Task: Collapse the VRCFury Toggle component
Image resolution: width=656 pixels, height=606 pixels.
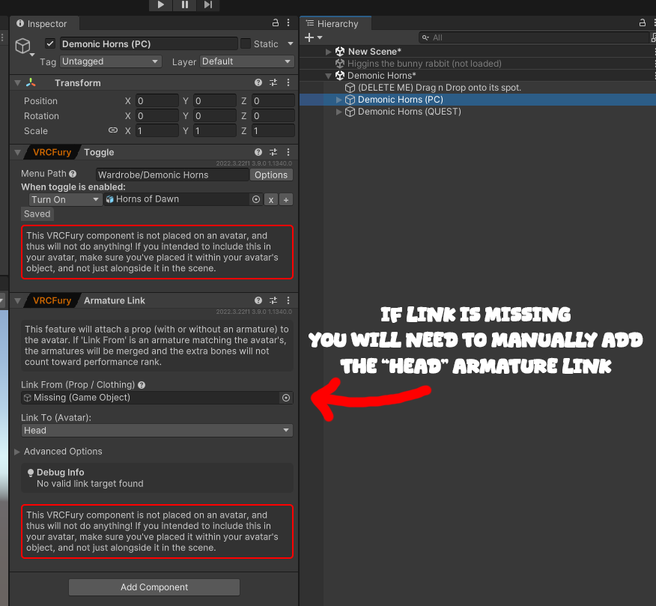Action: point(17,152)
